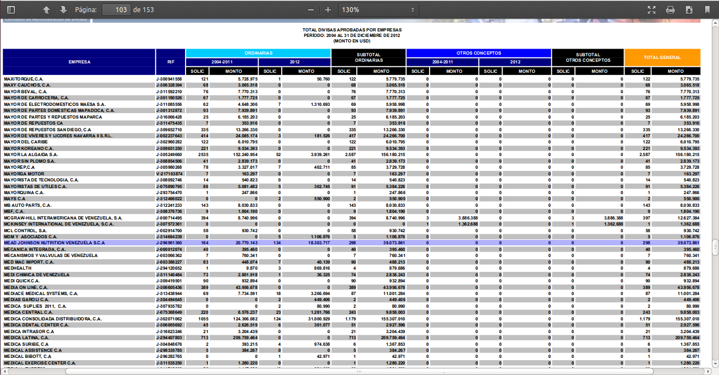This screenshot has width=719, height=375.
Task: Open current view bookmark icon
Action: tap(707, 10)
